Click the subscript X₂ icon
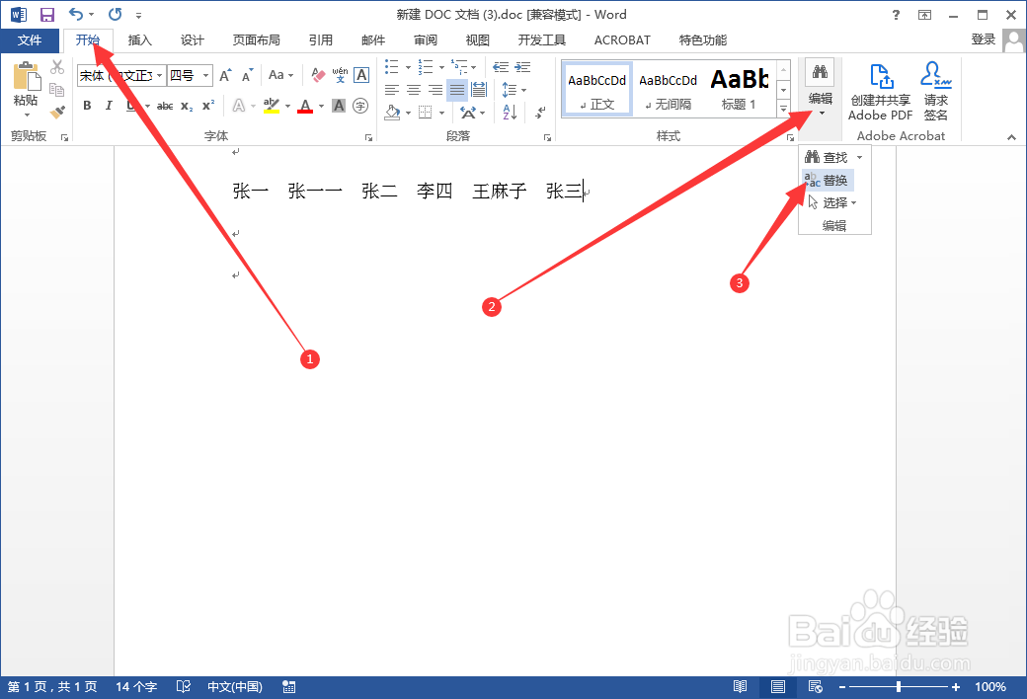Viewport: 1027px width, 699px height. point(186,105)
